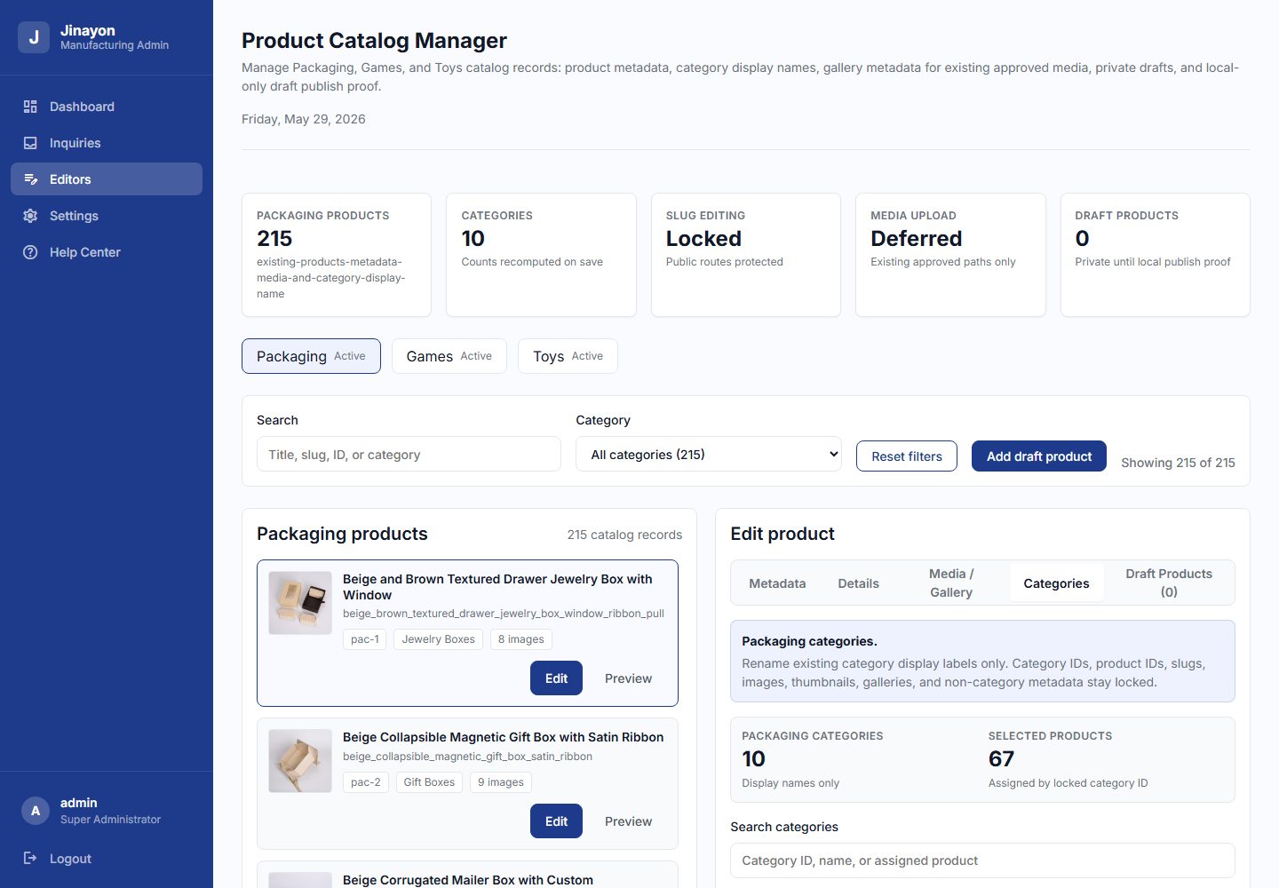Click the 8 images tag
1279x888 pixels.
[x=521, y=639]
